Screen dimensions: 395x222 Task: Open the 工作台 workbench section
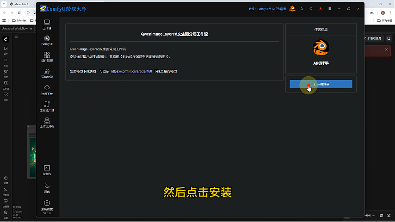point(47,25)
